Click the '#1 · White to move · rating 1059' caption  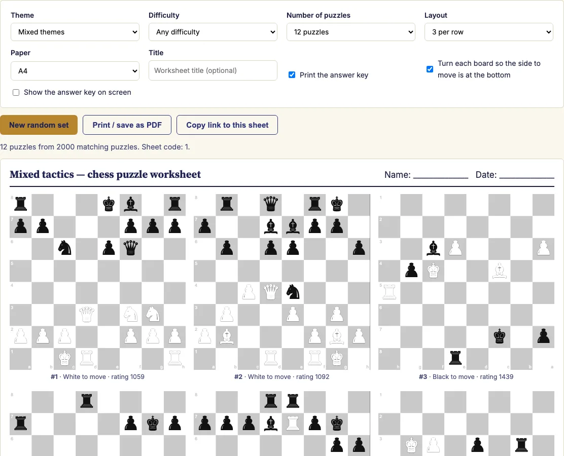click(x=97, y=376)
